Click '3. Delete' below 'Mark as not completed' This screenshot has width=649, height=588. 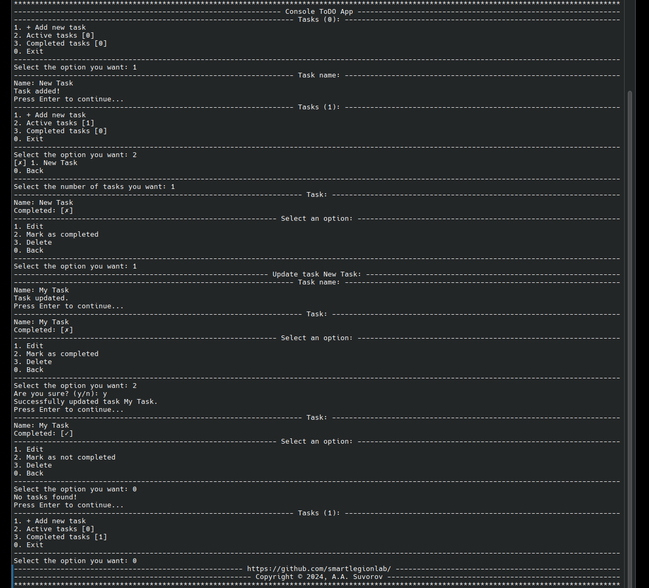[x=33, y=465]
